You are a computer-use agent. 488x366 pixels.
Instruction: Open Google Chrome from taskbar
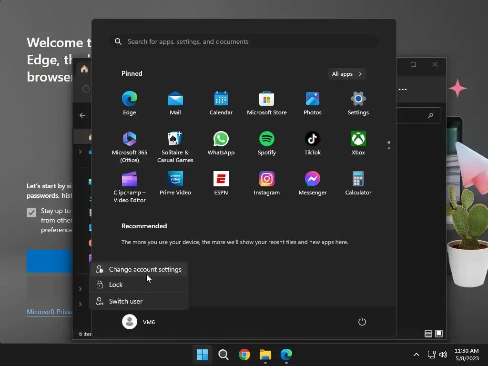point(244,355)
